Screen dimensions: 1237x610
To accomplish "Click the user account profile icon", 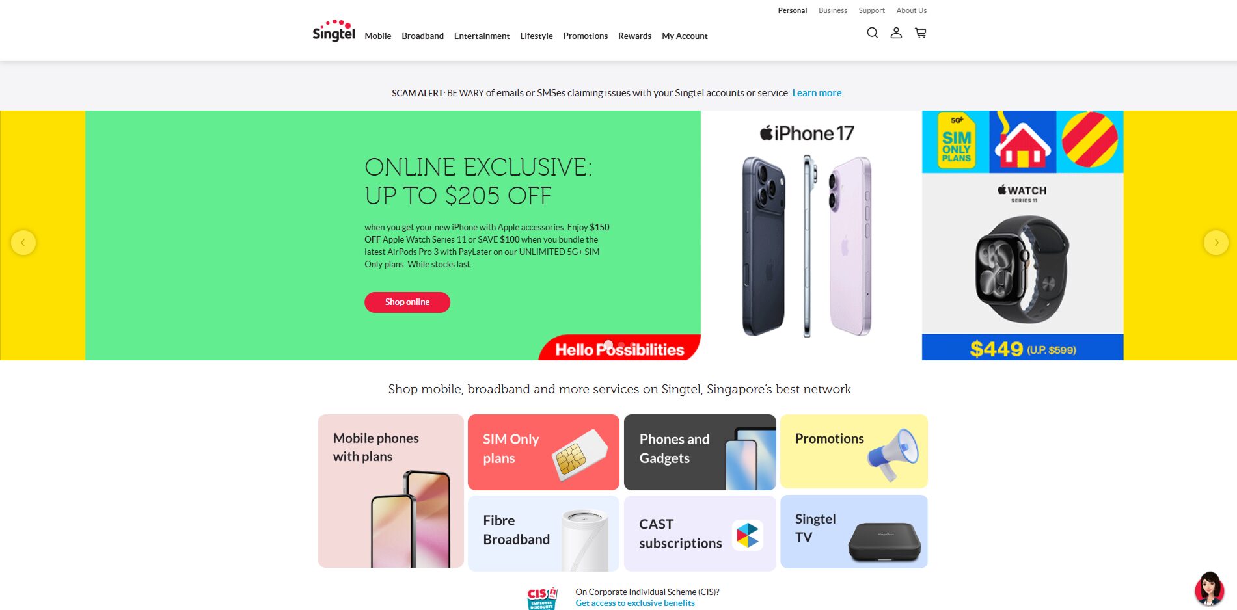I will (x=896, y=33).
